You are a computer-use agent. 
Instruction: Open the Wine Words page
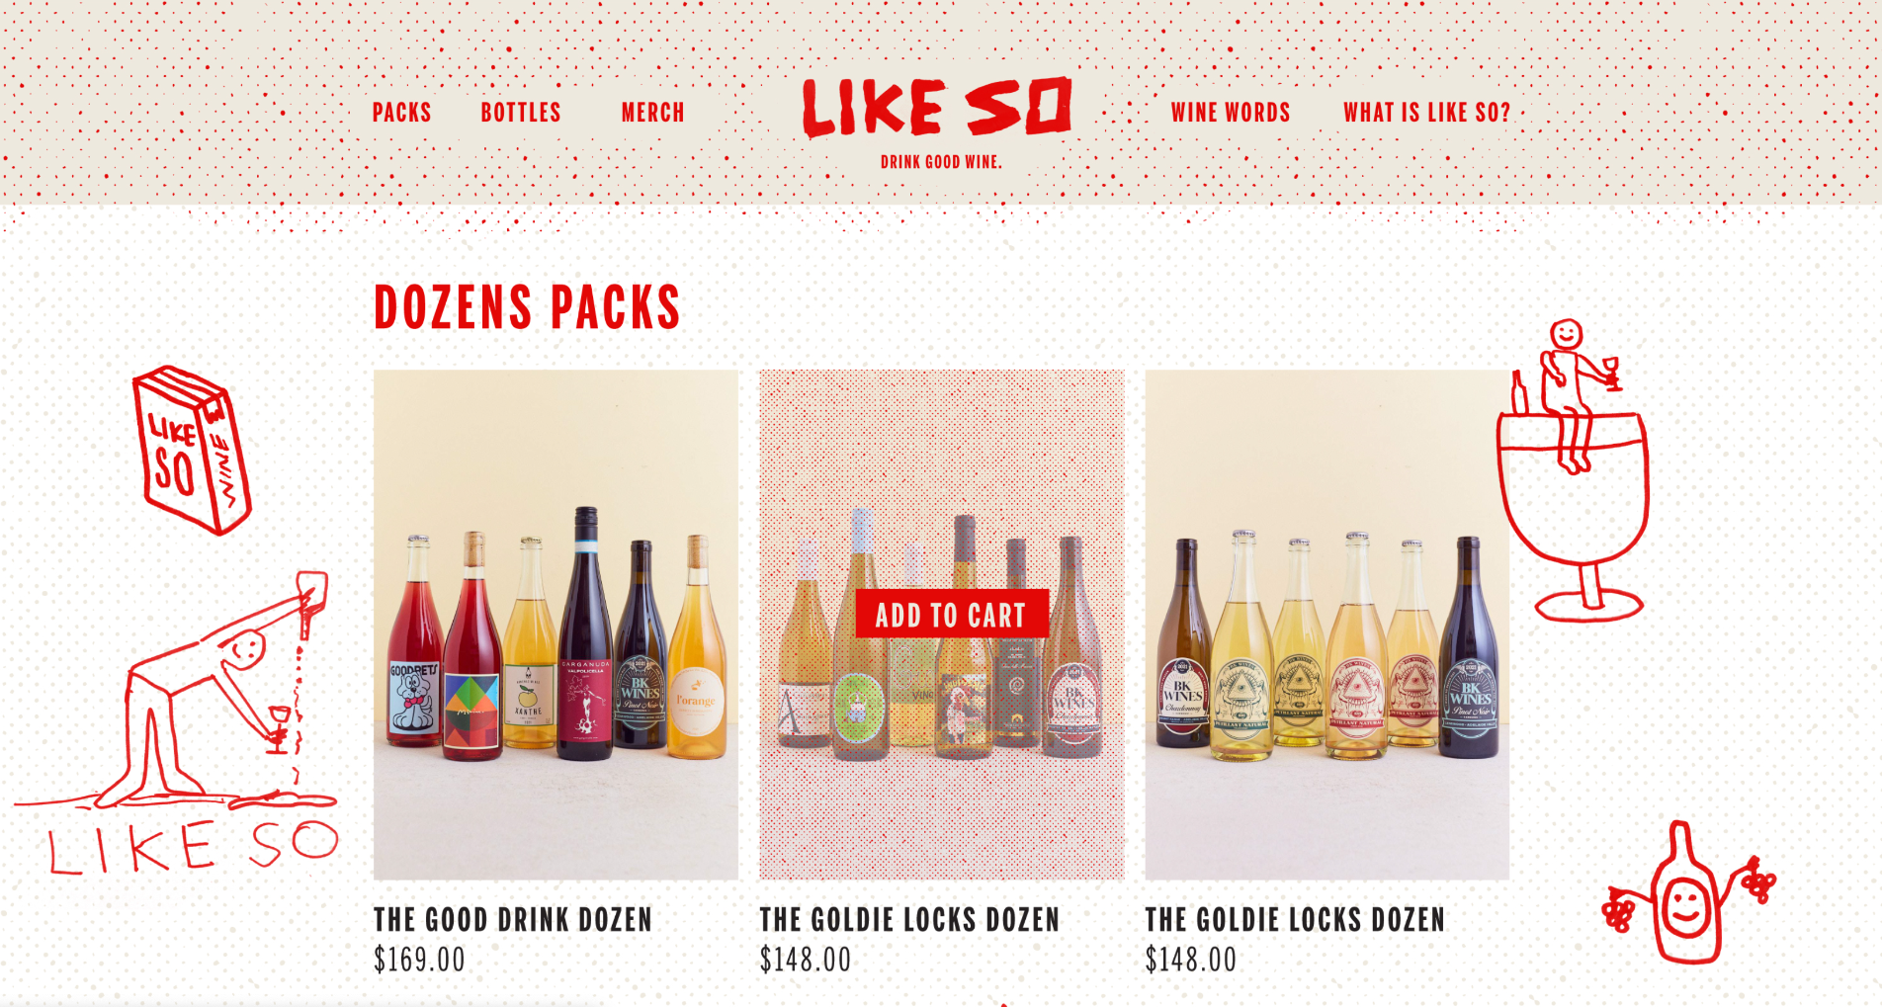point(1231,113)
